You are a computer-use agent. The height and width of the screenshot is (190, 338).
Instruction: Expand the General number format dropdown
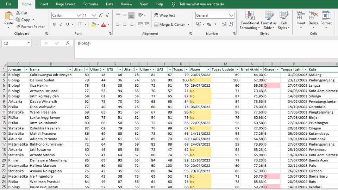(x=231, y=15)
